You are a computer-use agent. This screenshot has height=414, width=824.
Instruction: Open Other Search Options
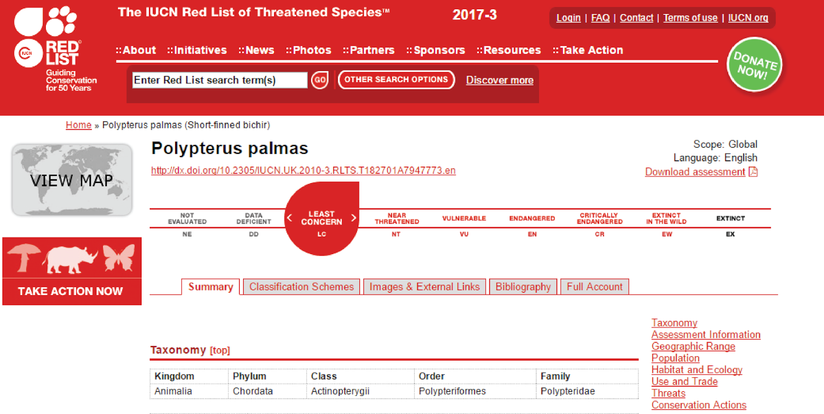(x=396, y=80)
